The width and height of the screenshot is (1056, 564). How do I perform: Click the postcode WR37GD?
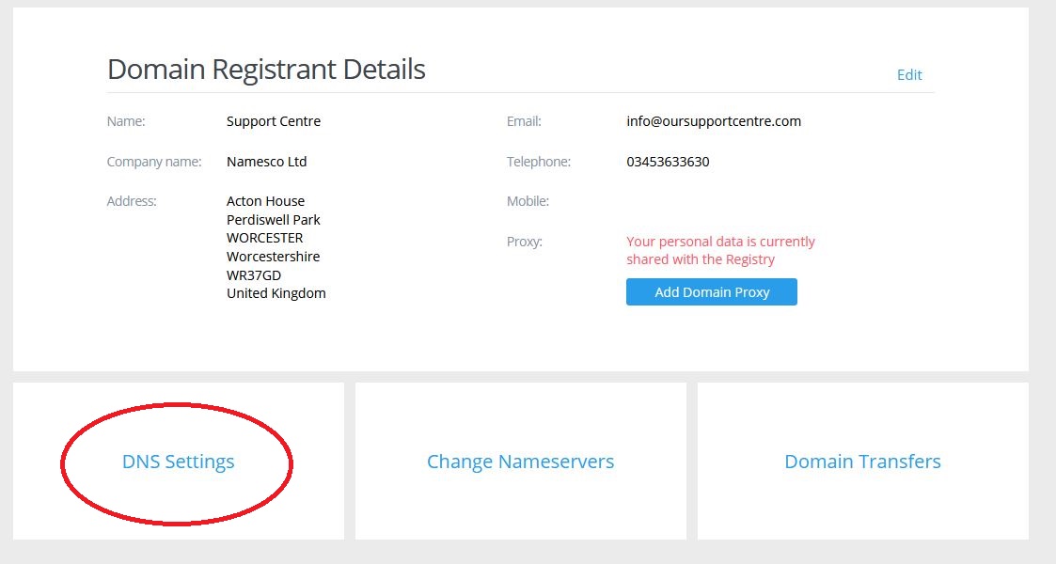[x=253, y=275]
